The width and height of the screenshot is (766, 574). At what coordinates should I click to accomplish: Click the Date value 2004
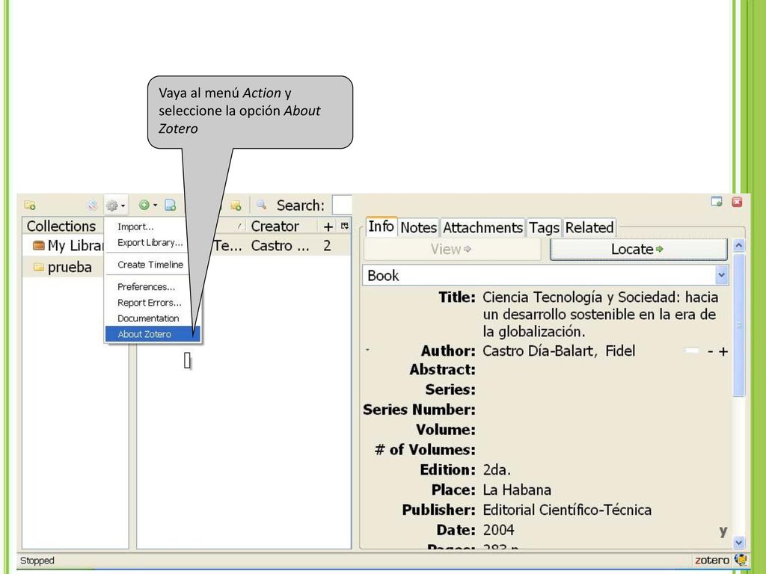pyautogui.click(x=498, y=530)
